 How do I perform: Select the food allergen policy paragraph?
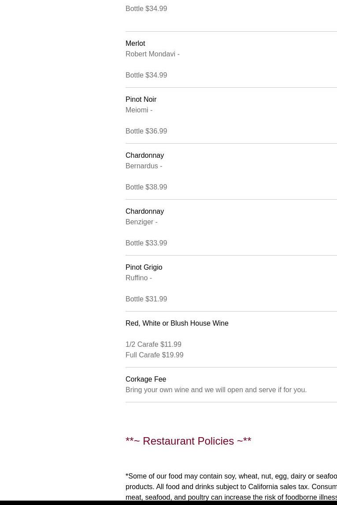point(231,486)
